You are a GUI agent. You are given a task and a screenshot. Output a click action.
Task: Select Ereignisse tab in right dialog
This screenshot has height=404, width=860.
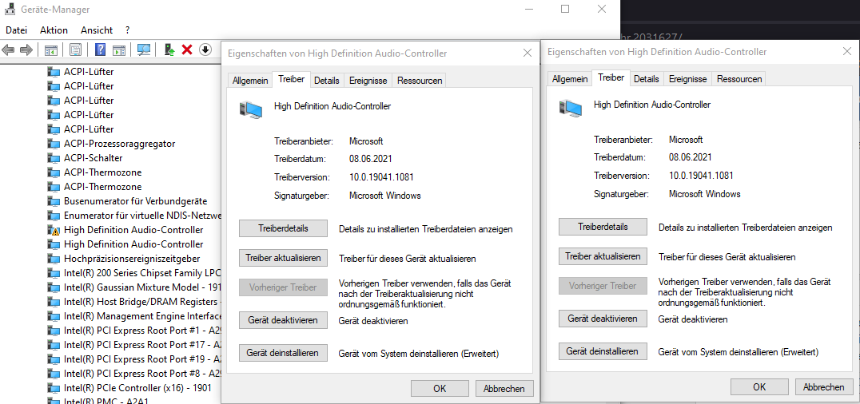[x=688, y=79]
